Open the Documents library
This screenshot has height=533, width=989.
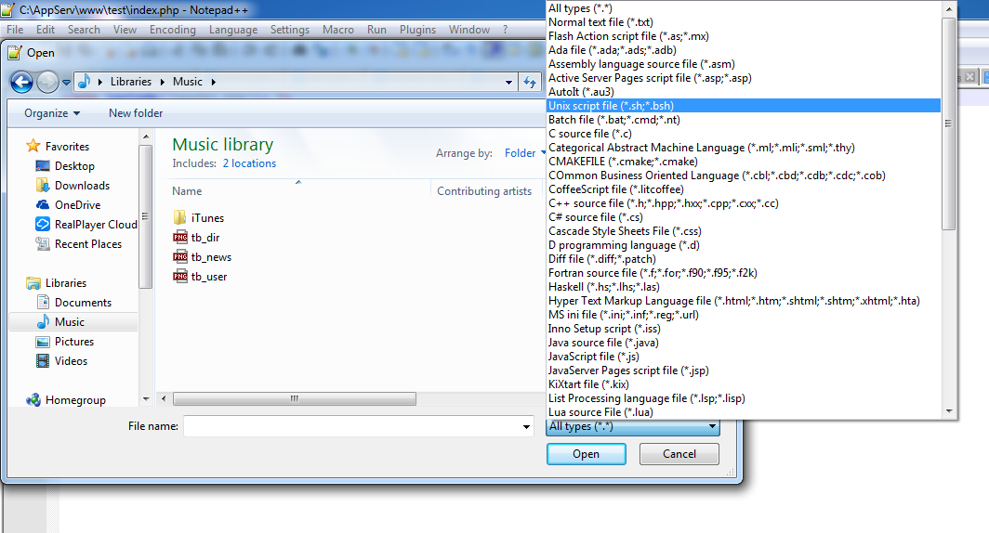tap(83, 303)
